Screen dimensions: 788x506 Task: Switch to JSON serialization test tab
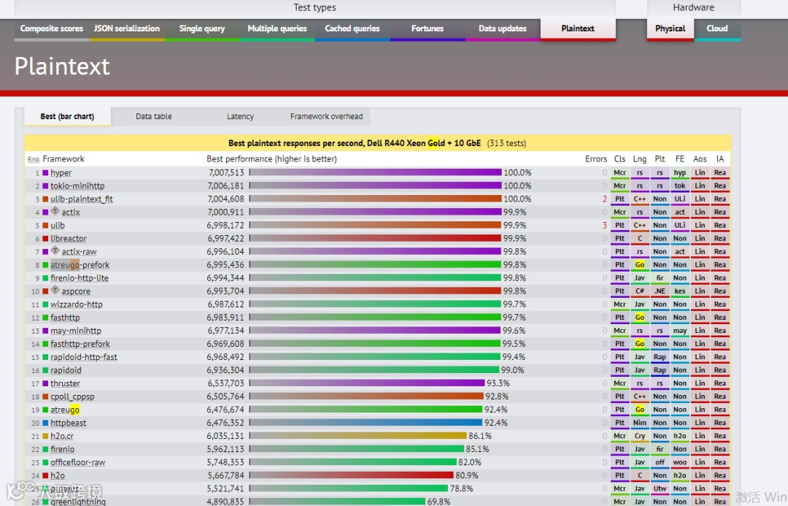127,28
